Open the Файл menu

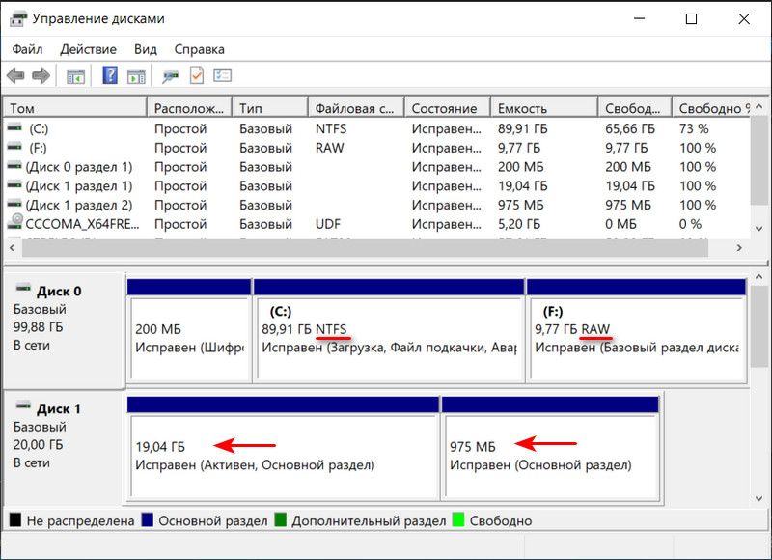click(27, 49)
